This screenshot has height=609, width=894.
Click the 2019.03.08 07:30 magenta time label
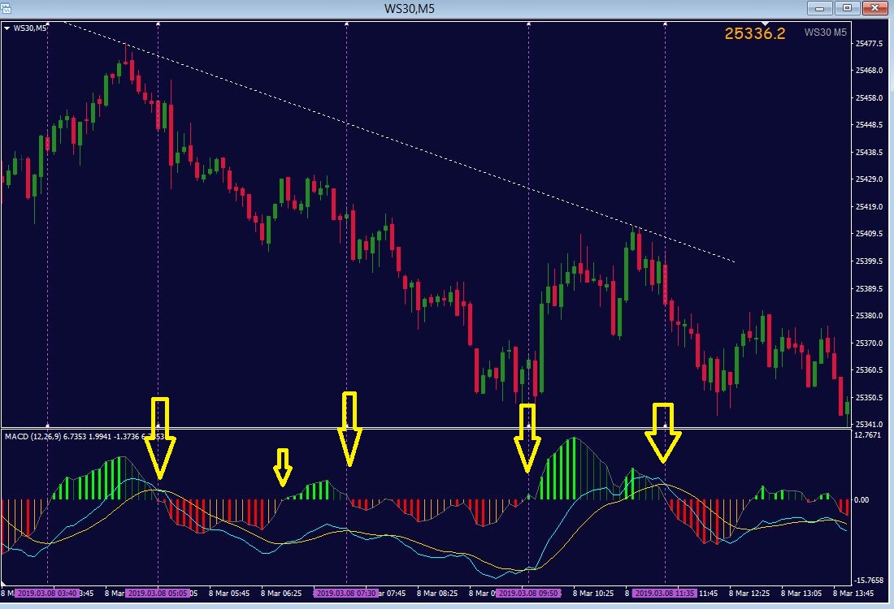tap(346, 593)
